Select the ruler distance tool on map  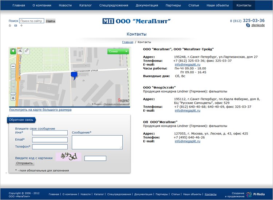point(27,51)
